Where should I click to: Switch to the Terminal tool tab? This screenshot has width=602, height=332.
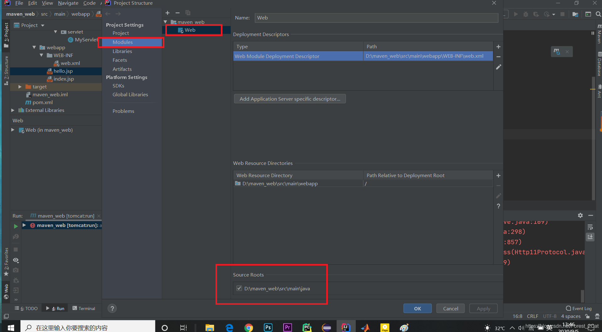click(84, 308)
